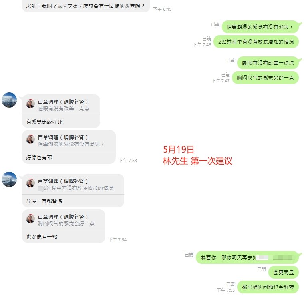Click 百草调理 avatar in the 好像也有耶 quoted reply
This screenshot has width=304, height=297.
coord(30,139)
